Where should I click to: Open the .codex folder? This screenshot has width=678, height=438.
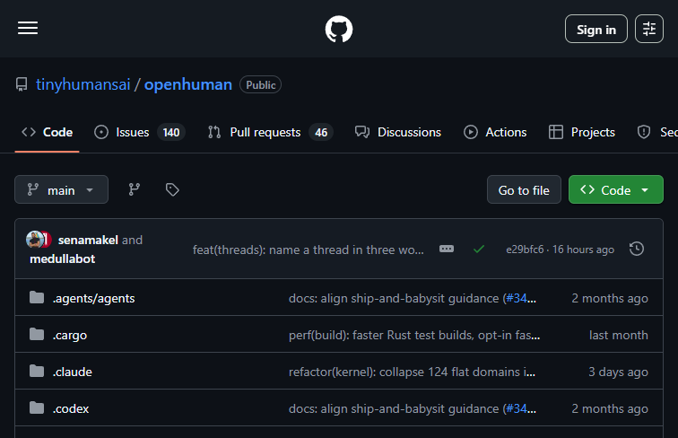(x=71, y=408)
